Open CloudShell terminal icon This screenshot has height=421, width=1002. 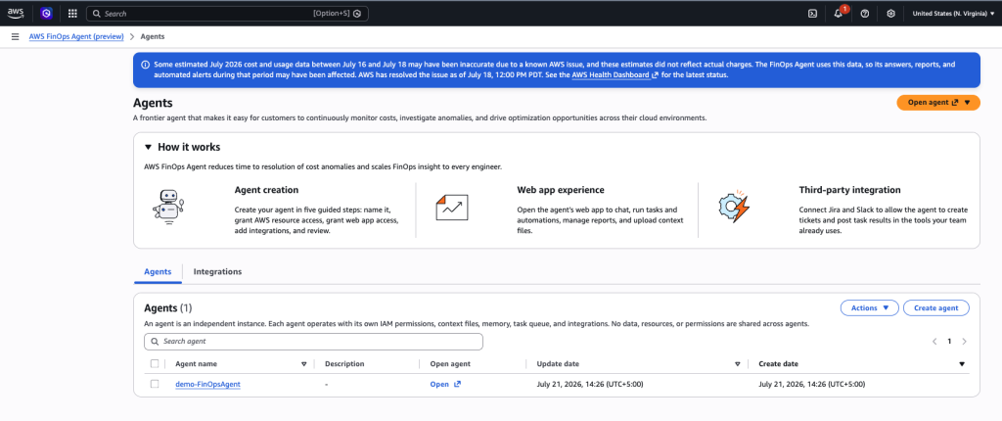coord(813,14)
